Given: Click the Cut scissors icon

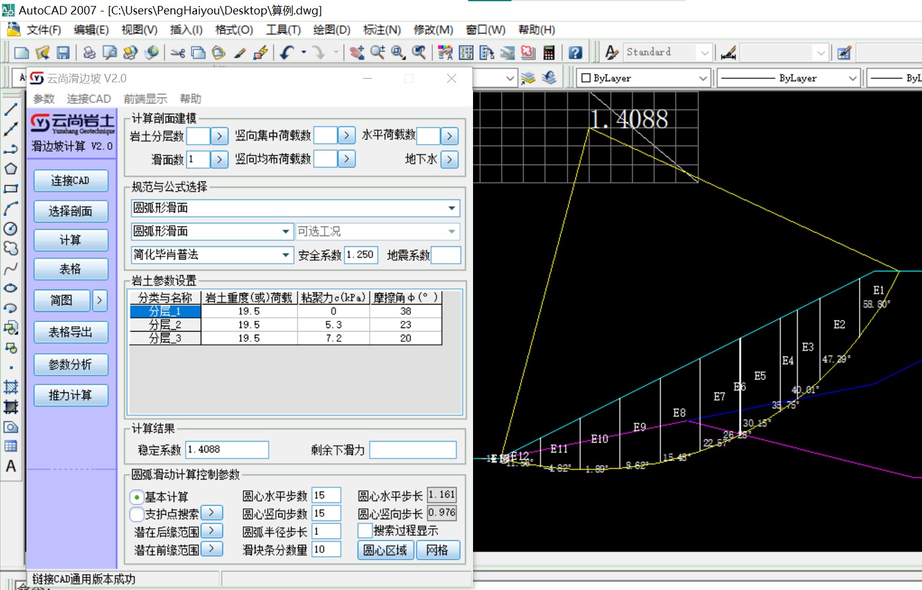Looking at the screenshot, I should point(177,53).
